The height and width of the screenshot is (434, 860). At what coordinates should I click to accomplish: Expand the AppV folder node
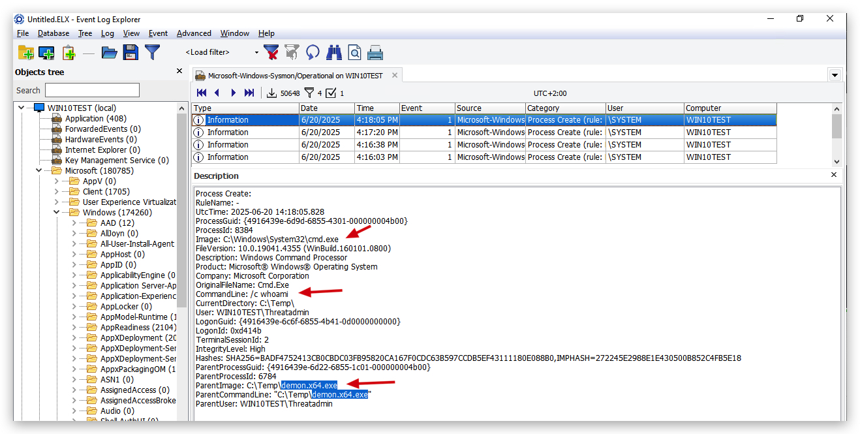coord(56,181)
